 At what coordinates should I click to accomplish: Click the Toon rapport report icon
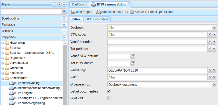[73, 12]
